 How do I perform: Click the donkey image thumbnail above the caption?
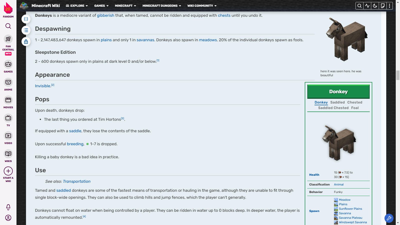click(347, 39)
